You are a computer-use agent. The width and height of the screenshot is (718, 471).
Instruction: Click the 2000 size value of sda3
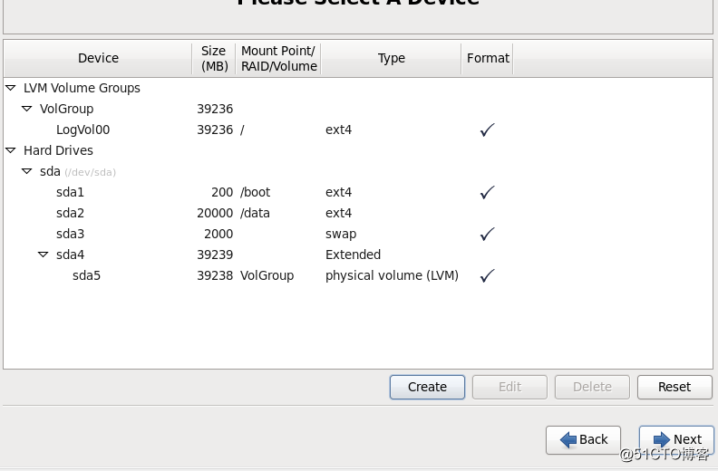(218, 234)
